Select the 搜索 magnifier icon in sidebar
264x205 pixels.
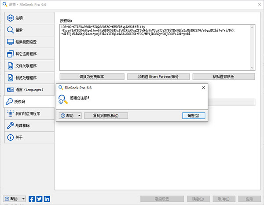pyautogui.click(x=10, y=30)
